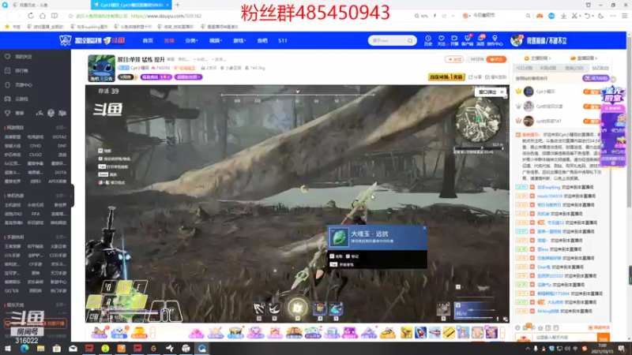The width and height of the screenshot is (632, 355).
Task: Open the 客户端 client download icon
Action: pos(467,40)
